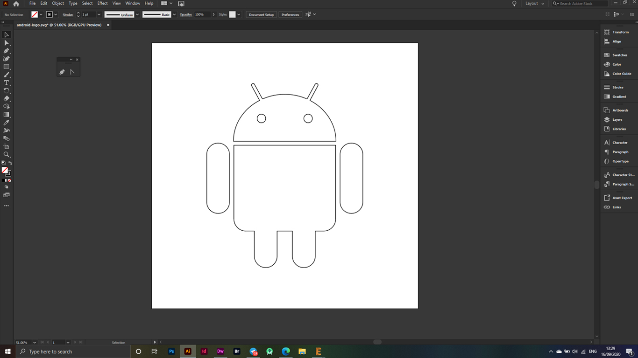Select the Eraser tool
This screenshot has height=358, width=638.
coord(7,98)
